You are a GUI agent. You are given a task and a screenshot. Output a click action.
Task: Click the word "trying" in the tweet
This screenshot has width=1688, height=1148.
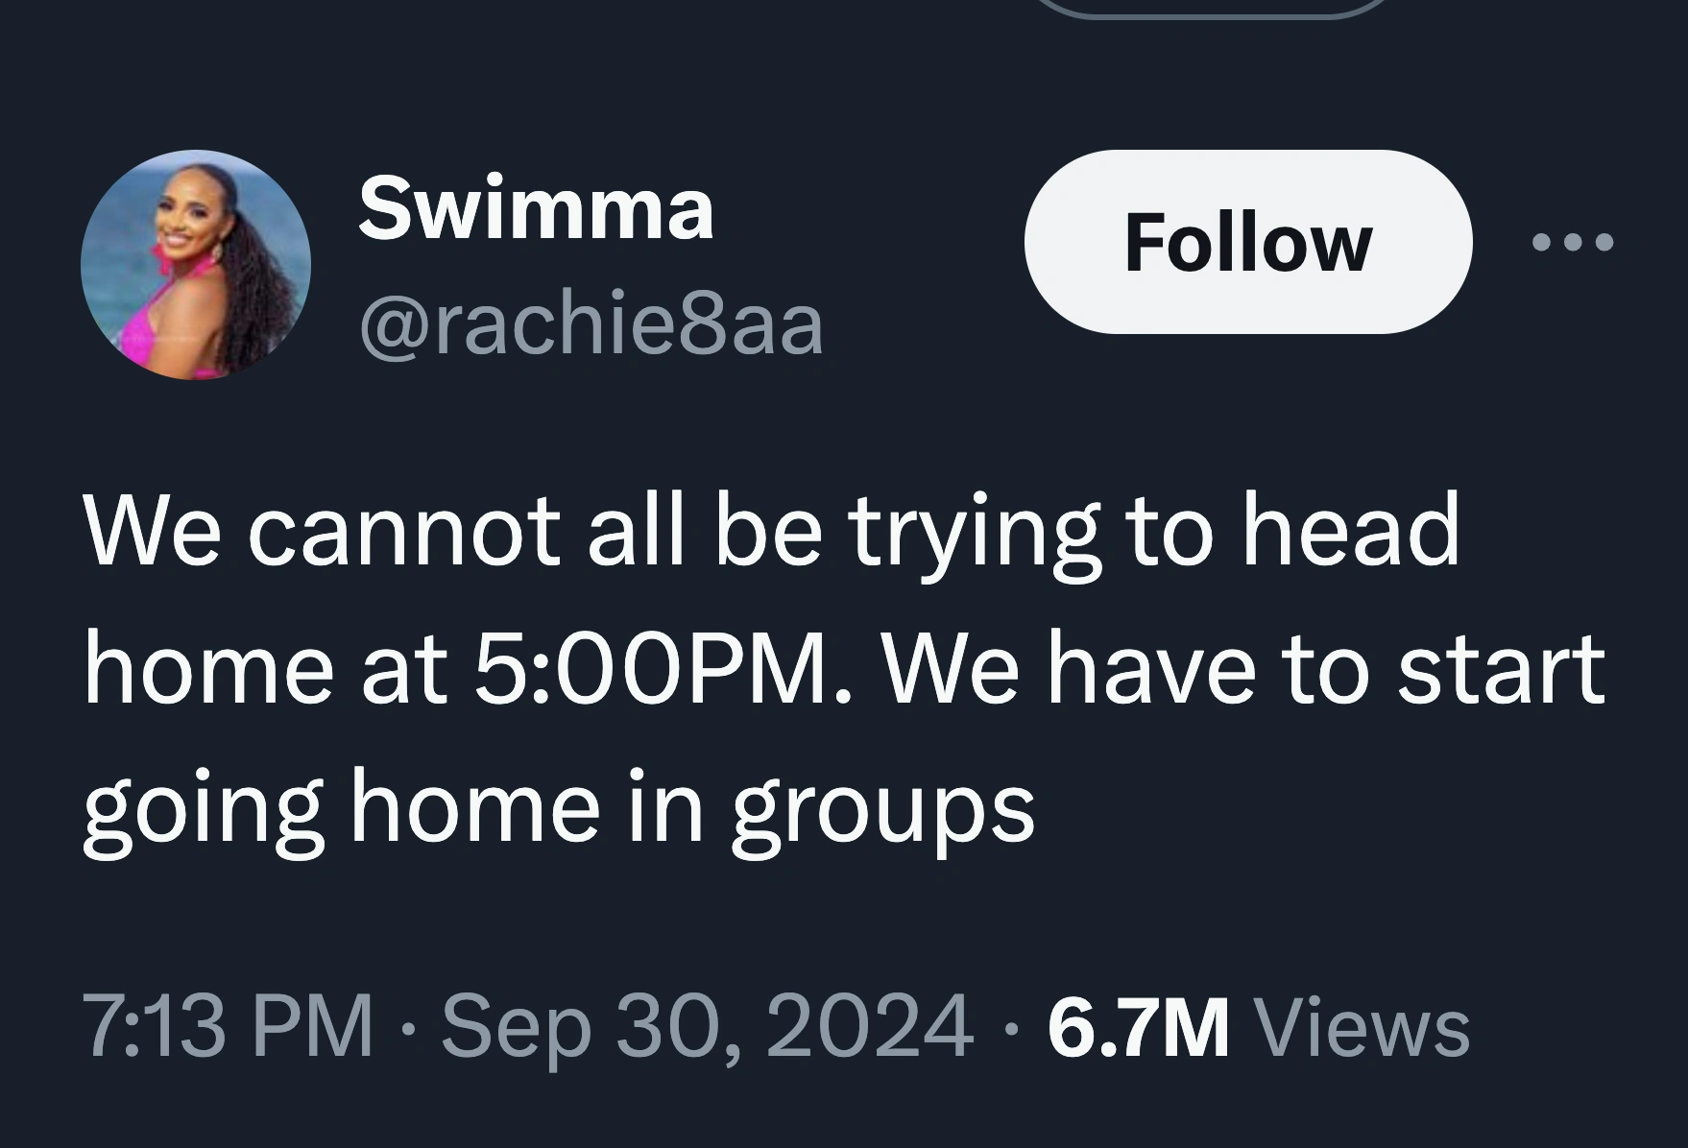[x=973, y=530]
